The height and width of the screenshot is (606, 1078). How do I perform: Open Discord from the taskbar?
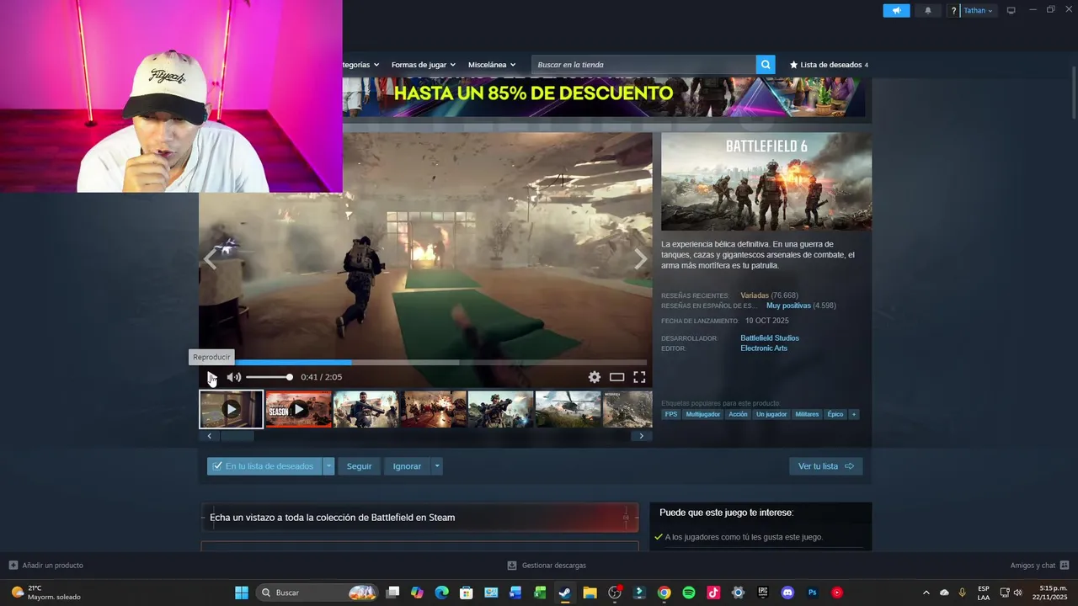tap(787, 593)
